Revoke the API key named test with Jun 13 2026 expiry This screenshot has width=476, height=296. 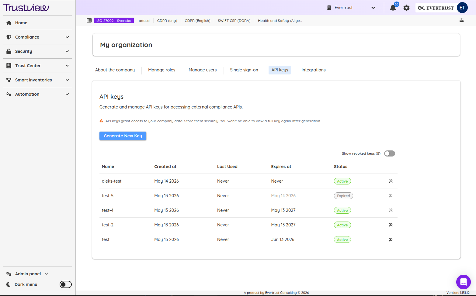pyautogui.click(x=391, y=239)
